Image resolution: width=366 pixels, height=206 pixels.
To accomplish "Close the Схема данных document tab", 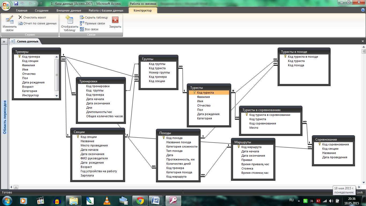I will [363, 41].
